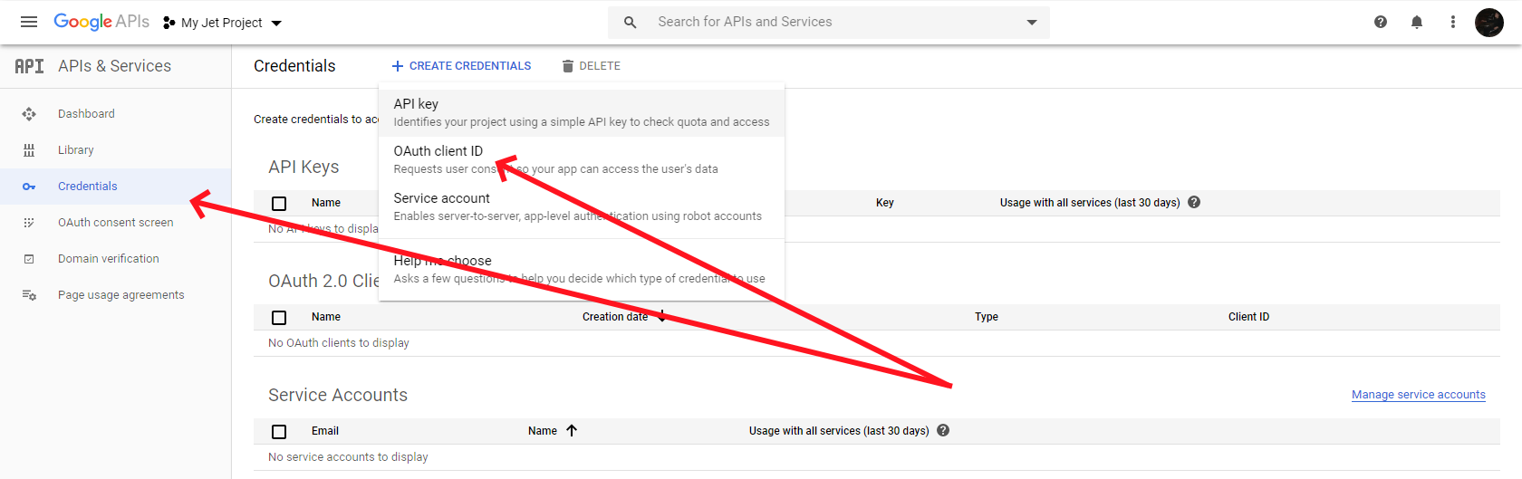
Task: Click the Client ID column header
Action: point(1249,317)
